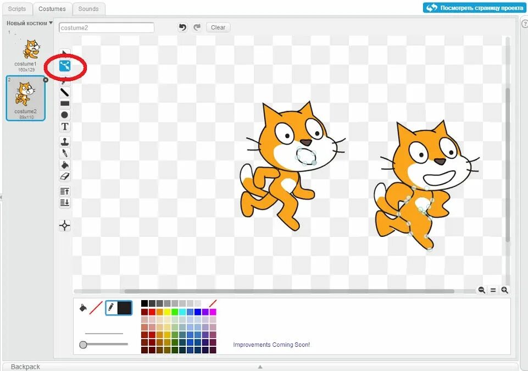Click the canvas vertical scrollbar

(508, 164)
